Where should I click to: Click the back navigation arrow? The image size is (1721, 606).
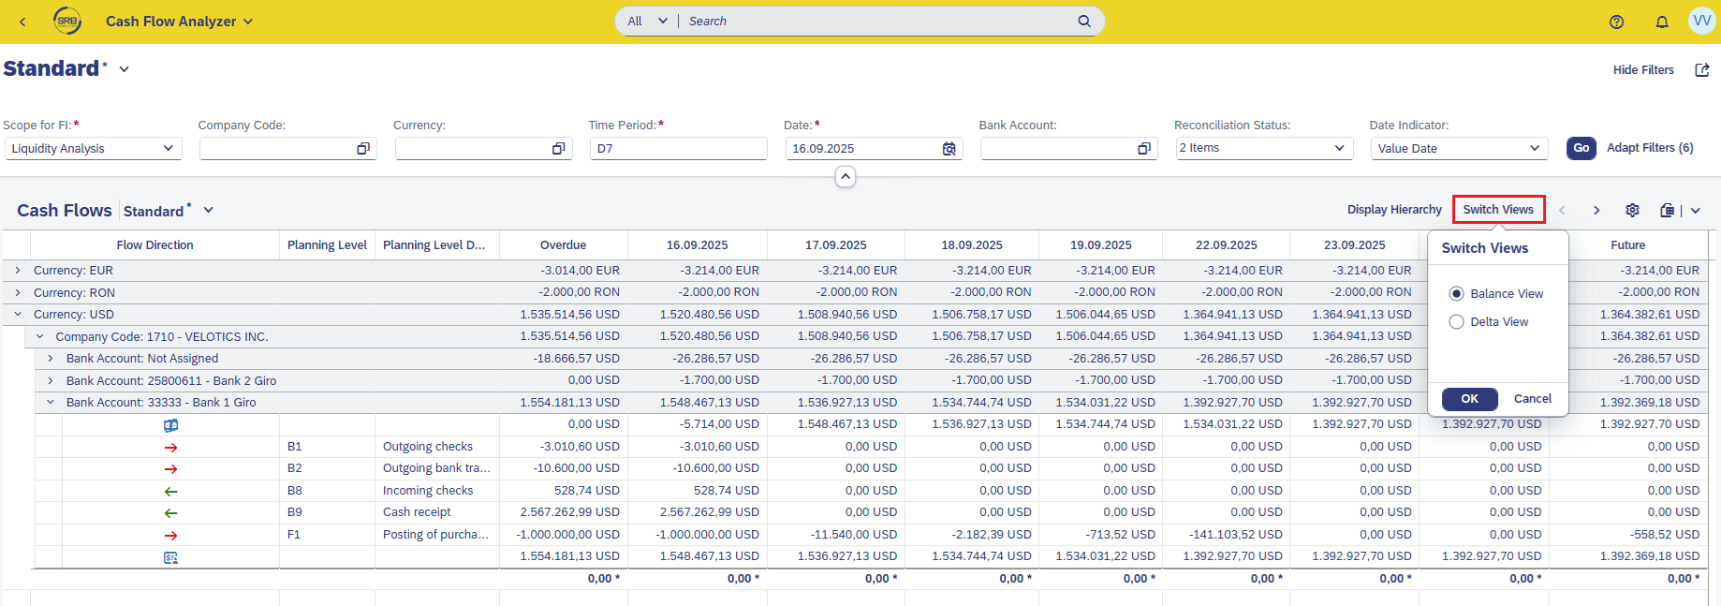tap(22, 22)
